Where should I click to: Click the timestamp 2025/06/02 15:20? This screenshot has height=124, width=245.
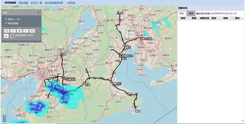coord(24,35)
